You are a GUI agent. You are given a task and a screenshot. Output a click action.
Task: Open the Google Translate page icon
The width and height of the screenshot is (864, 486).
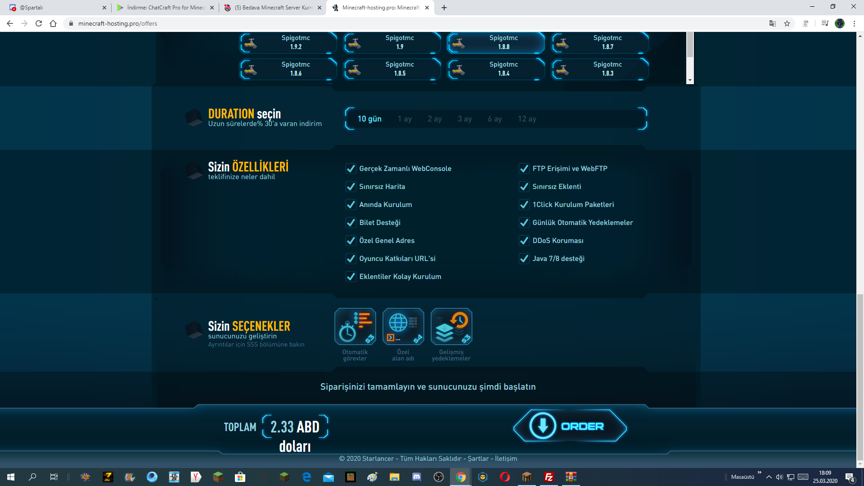[773, 23]
